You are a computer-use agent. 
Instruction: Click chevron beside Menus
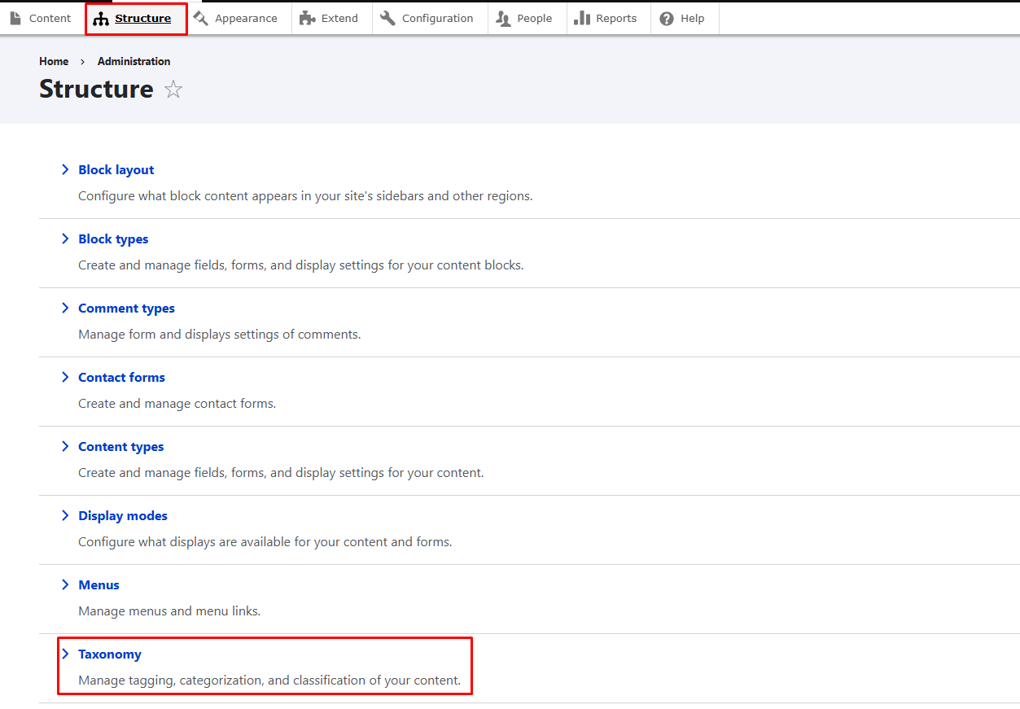[65, 584]
